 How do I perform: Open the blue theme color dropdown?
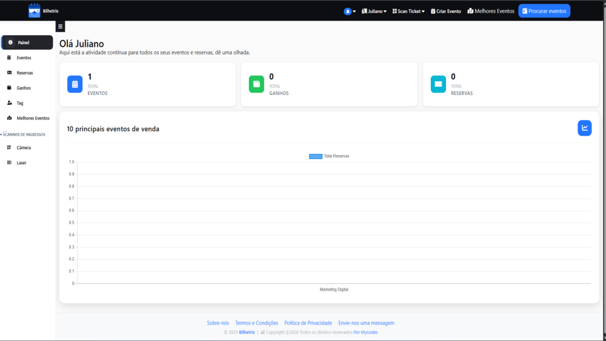pos(348,11)
